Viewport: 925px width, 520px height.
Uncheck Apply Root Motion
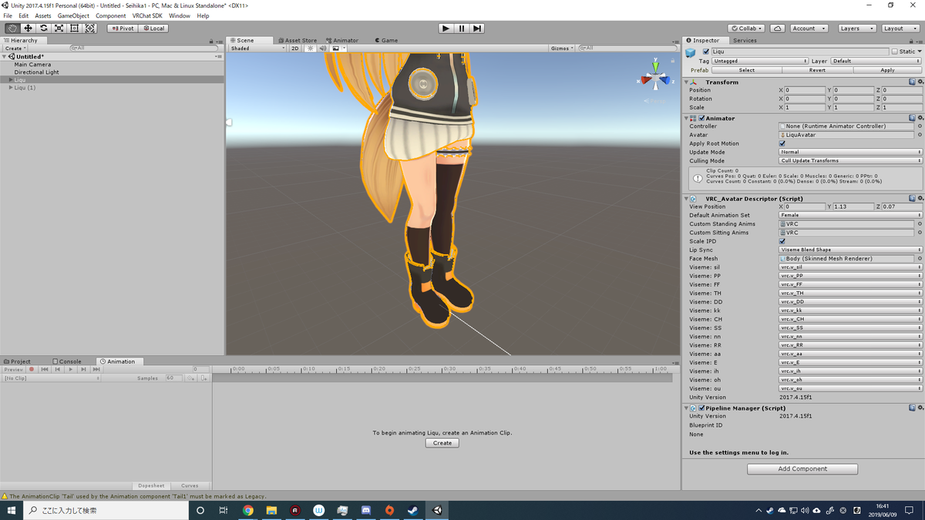[x=782, y=143]
